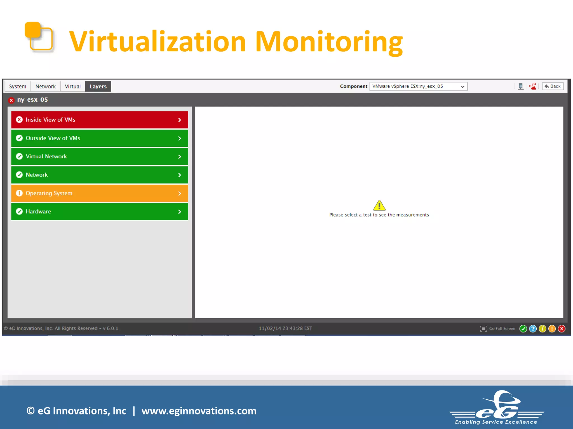This screenshot has width=573, height=429.
Task: Click checkmark icon on Outside View of VMs
Action: [19, 138]
